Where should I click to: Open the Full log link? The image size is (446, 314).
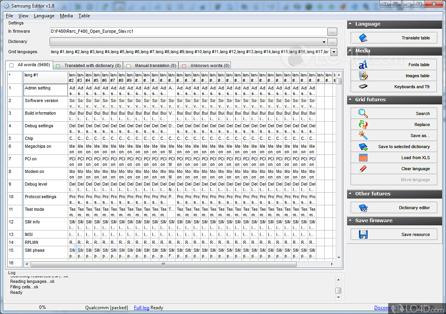point(141,307)
